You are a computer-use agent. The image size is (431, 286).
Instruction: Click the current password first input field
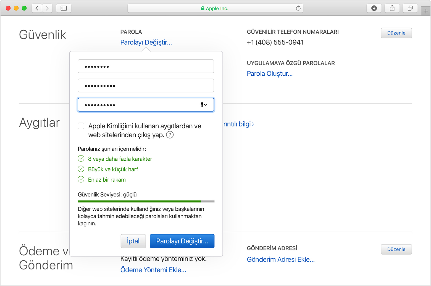pyautogui.click(x=146, y=67)
